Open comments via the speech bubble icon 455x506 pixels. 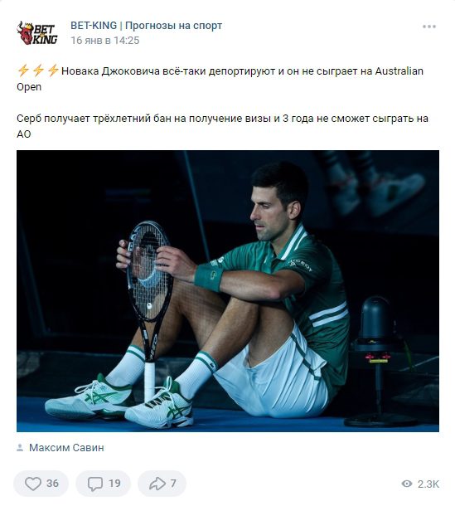94,484
